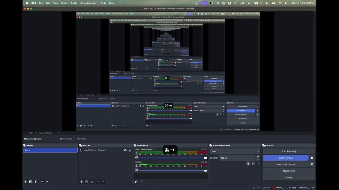Move scene down arrow in Scenes dock
The height and width of the screenshot is (190, 339).
tap(47, 182)
